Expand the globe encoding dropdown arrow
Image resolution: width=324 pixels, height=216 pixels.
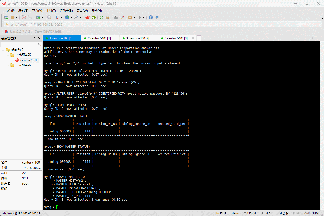pos(71,17)
